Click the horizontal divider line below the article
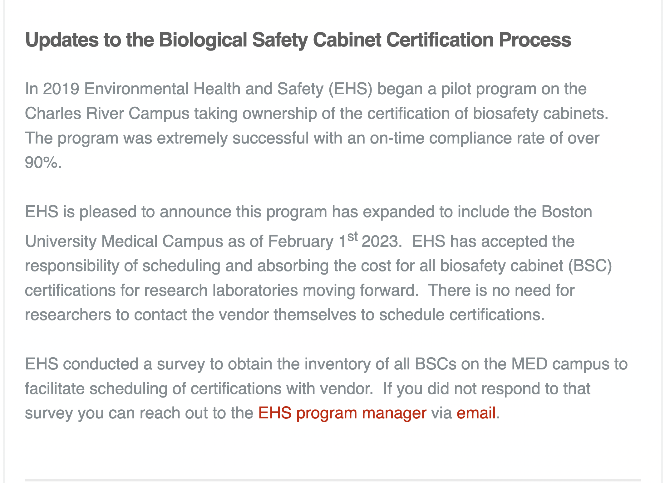 (333, 480)
